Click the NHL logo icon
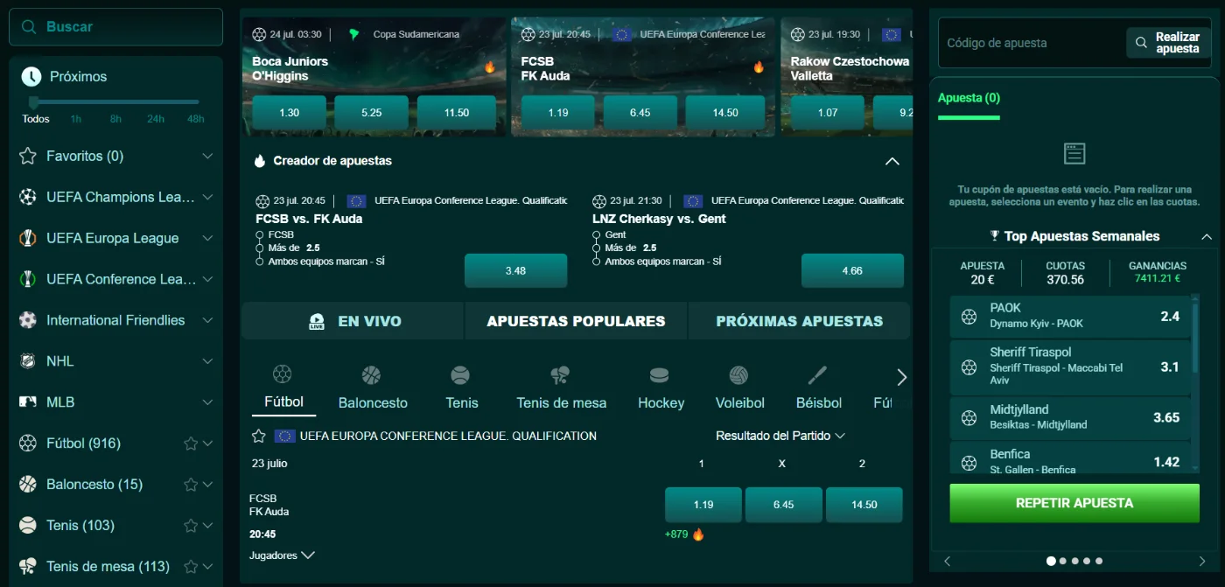 point(28,361)
